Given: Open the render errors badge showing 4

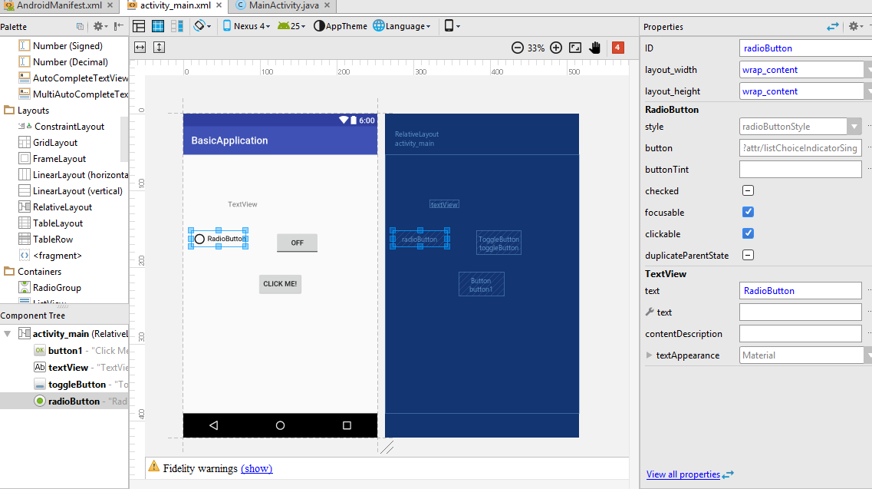Looking at the screenshot, I should (x=617, y=47).
